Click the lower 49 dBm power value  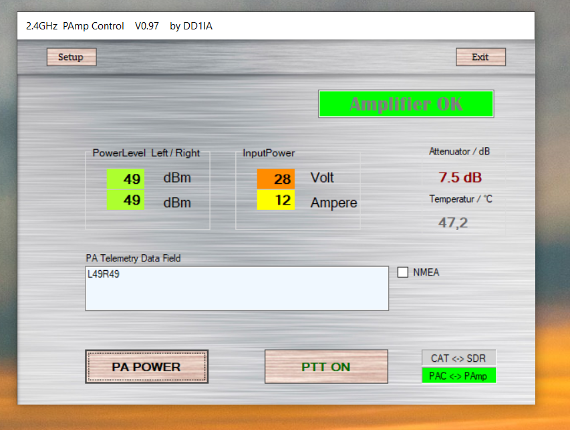pos(126,200)
